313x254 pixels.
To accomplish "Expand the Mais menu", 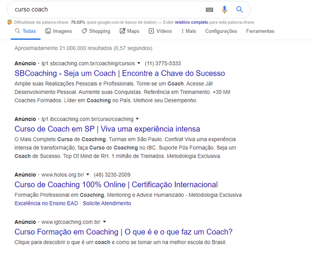I will [x=188, y=31].
